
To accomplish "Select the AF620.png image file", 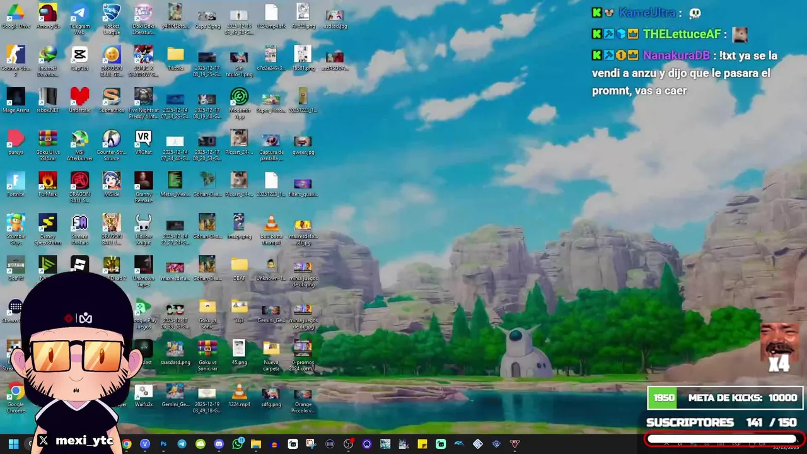I will pos(303,16).
